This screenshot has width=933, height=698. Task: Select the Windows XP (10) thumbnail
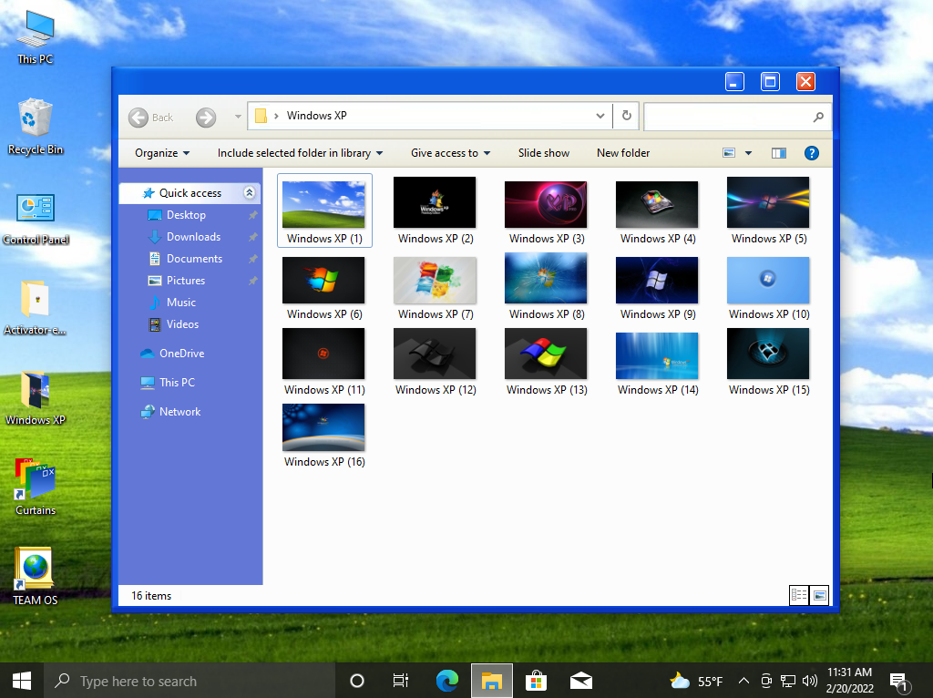click(769, 288)
